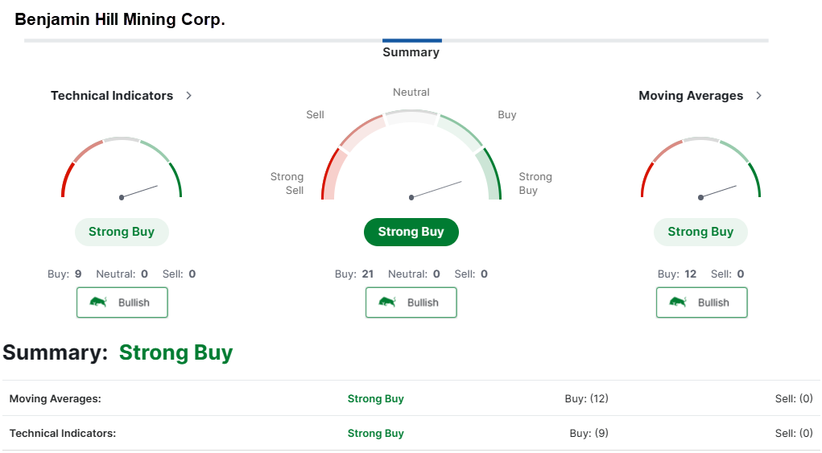Expand Moving Averages via chevron arrow
The height and width of the screenshot is (453, 822).
[x=758, y=96]
